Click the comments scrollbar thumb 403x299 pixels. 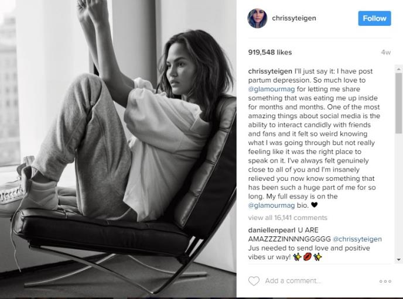[399, 103]
